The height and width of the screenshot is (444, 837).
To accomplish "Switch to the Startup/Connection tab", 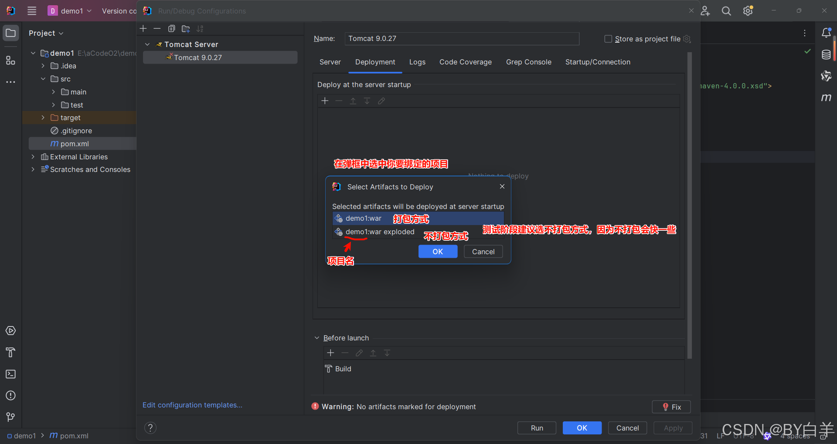I will pyautogui.click(x=598, y=62).
